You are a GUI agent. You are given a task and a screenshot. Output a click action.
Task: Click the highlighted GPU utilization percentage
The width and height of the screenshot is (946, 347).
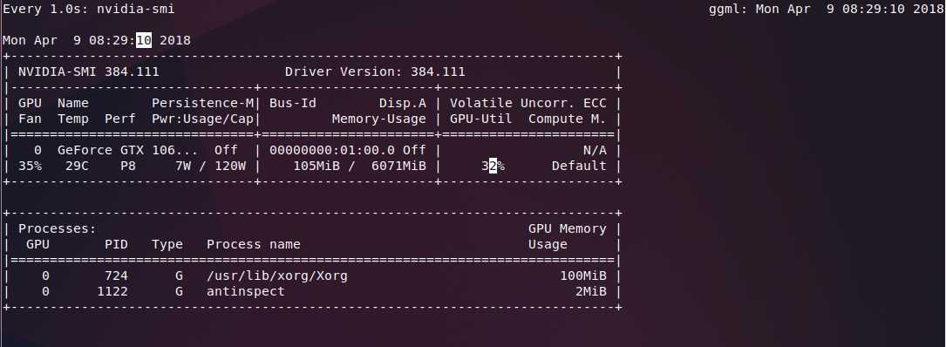493,166
